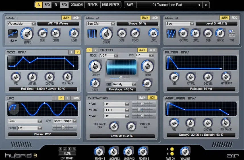Open the LFO Sine waveform dropdown
Viewport: 244px width, 160px height.
(x=25, y=121)
